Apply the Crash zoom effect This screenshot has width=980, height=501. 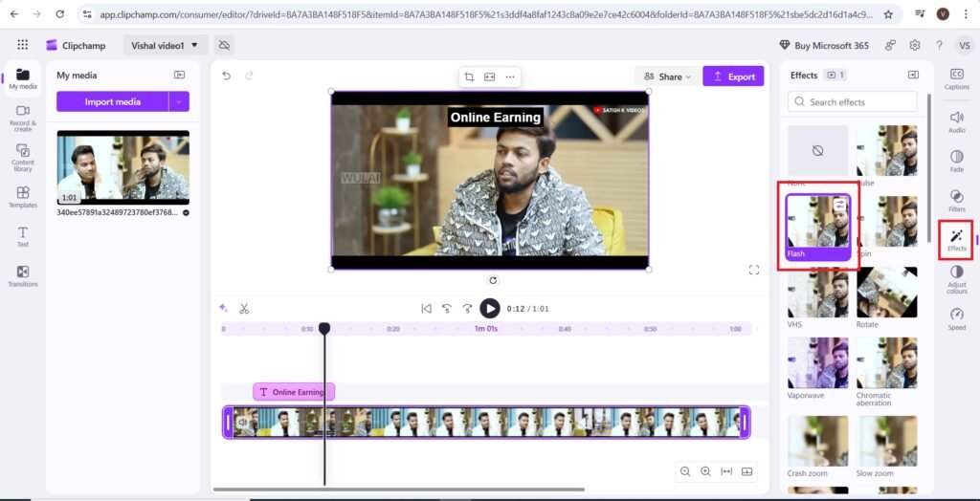coord(818,441)
